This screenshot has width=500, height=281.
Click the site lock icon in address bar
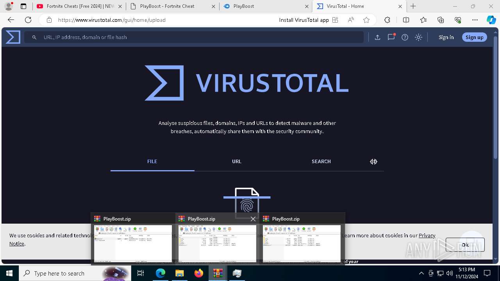pos(49,20)
